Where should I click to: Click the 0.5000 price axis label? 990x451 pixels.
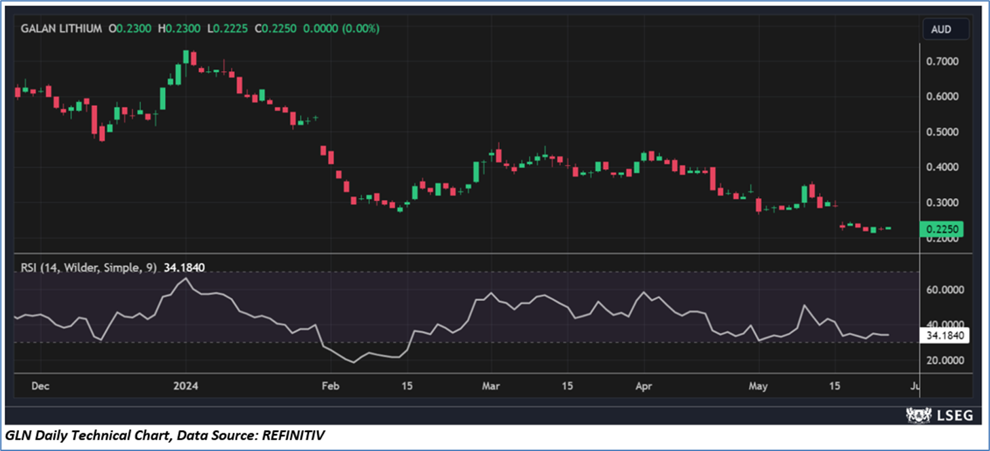point(944,132)
